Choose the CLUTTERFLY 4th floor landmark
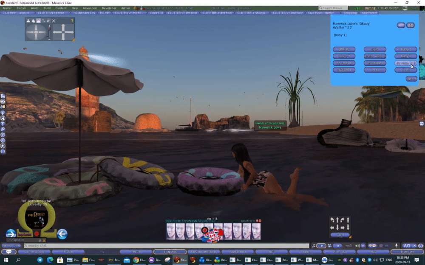The width and height of the screenshot is (425, 265). [182, 13]
